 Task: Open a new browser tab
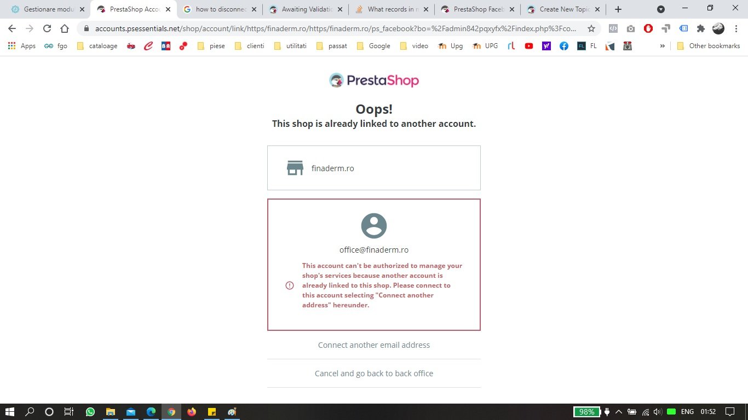point(618,9)
